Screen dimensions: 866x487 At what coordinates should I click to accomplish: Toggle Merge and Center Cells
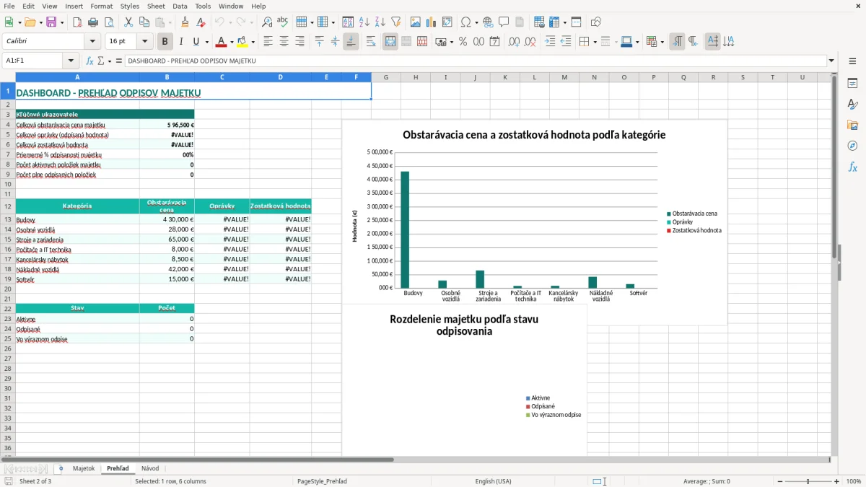click(x=390, y=42)
